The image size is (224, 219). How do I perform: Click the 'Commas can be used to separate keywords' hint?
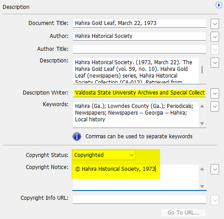point(139,136)
